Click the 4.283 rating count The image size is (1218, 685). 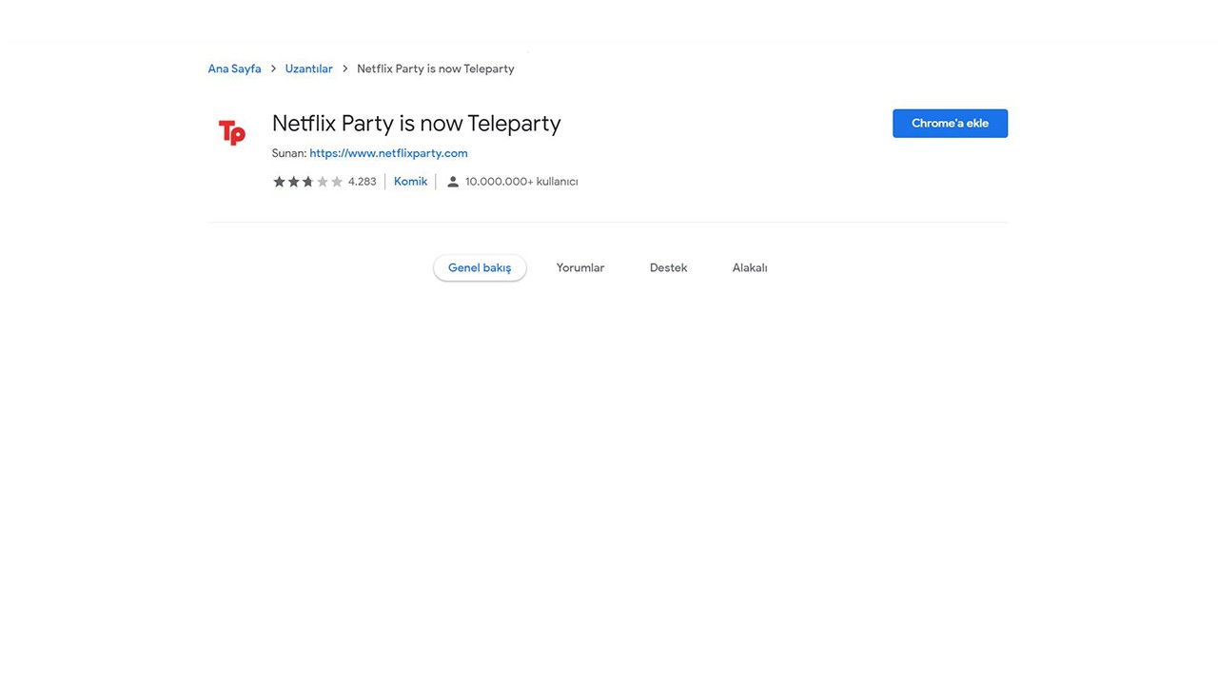362,182
